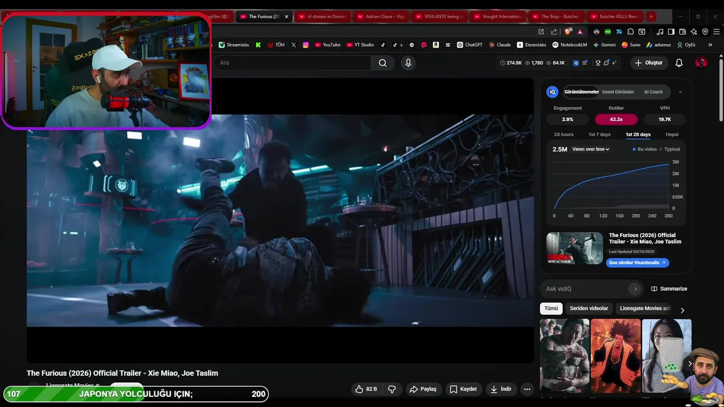Image resolution: width=724 pixels, height=407 pixels.
Task: Click the search magnifier button
Action: pos(383,63)
